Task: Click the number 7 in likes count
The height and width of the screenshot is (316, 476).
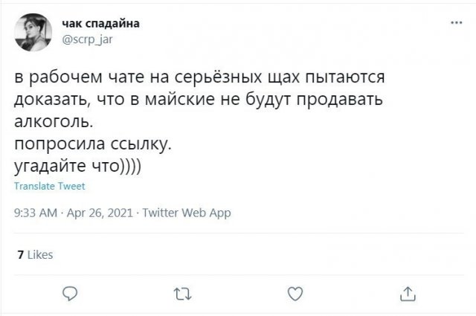Action: pyautogui.click(x=19, y=255)
